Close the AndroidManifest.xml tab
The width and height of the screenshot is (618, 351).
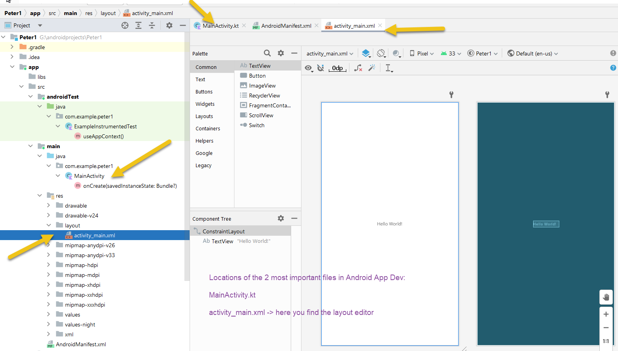tap(317, 25)
